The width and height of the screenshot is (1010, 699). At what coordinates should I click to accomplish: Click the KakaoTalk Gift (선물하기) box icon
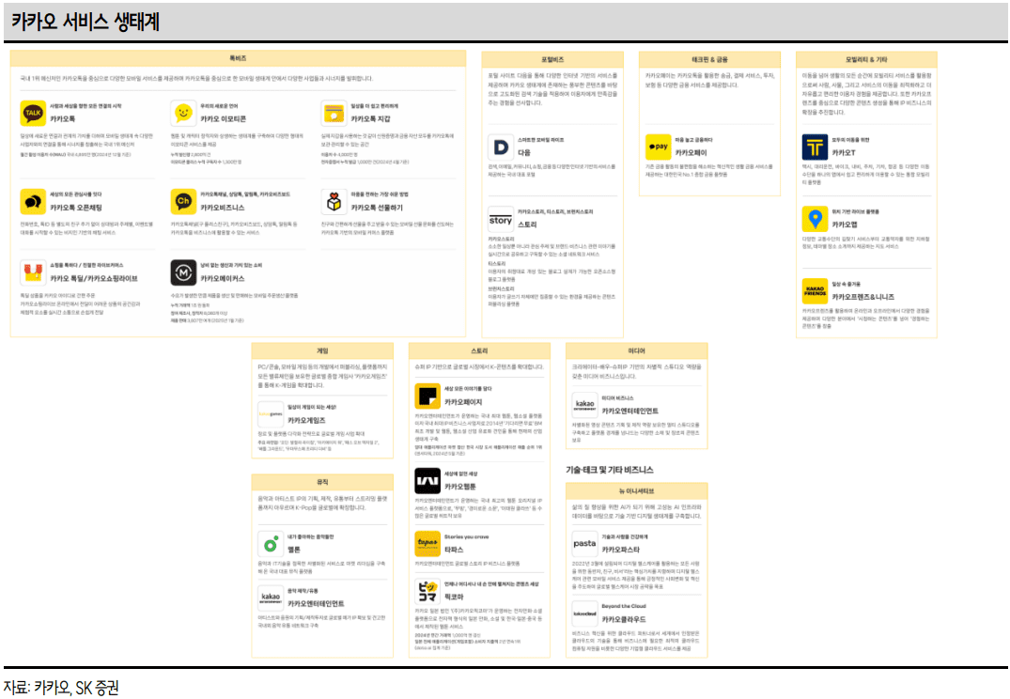pos(334,201)
